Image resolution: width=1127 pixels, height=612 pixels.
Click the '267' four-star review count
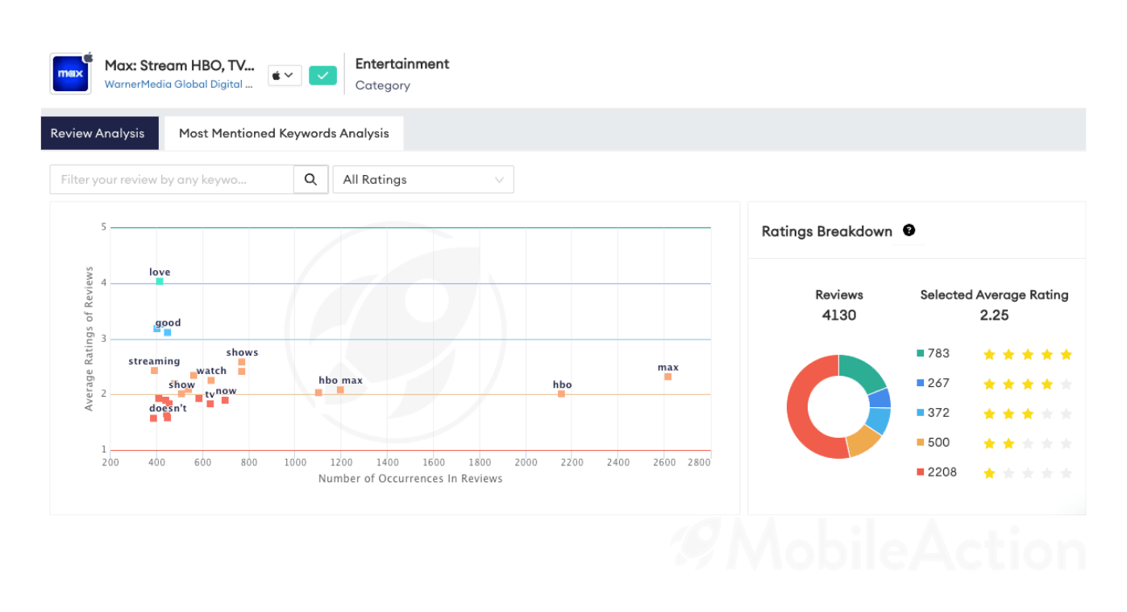(x=938, y=383)
